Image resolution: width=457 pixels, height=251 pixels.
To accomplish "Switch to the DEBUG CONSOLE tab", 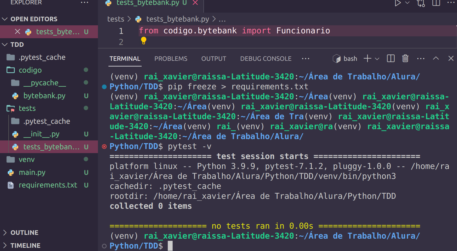I will click(x=266, y=59).
